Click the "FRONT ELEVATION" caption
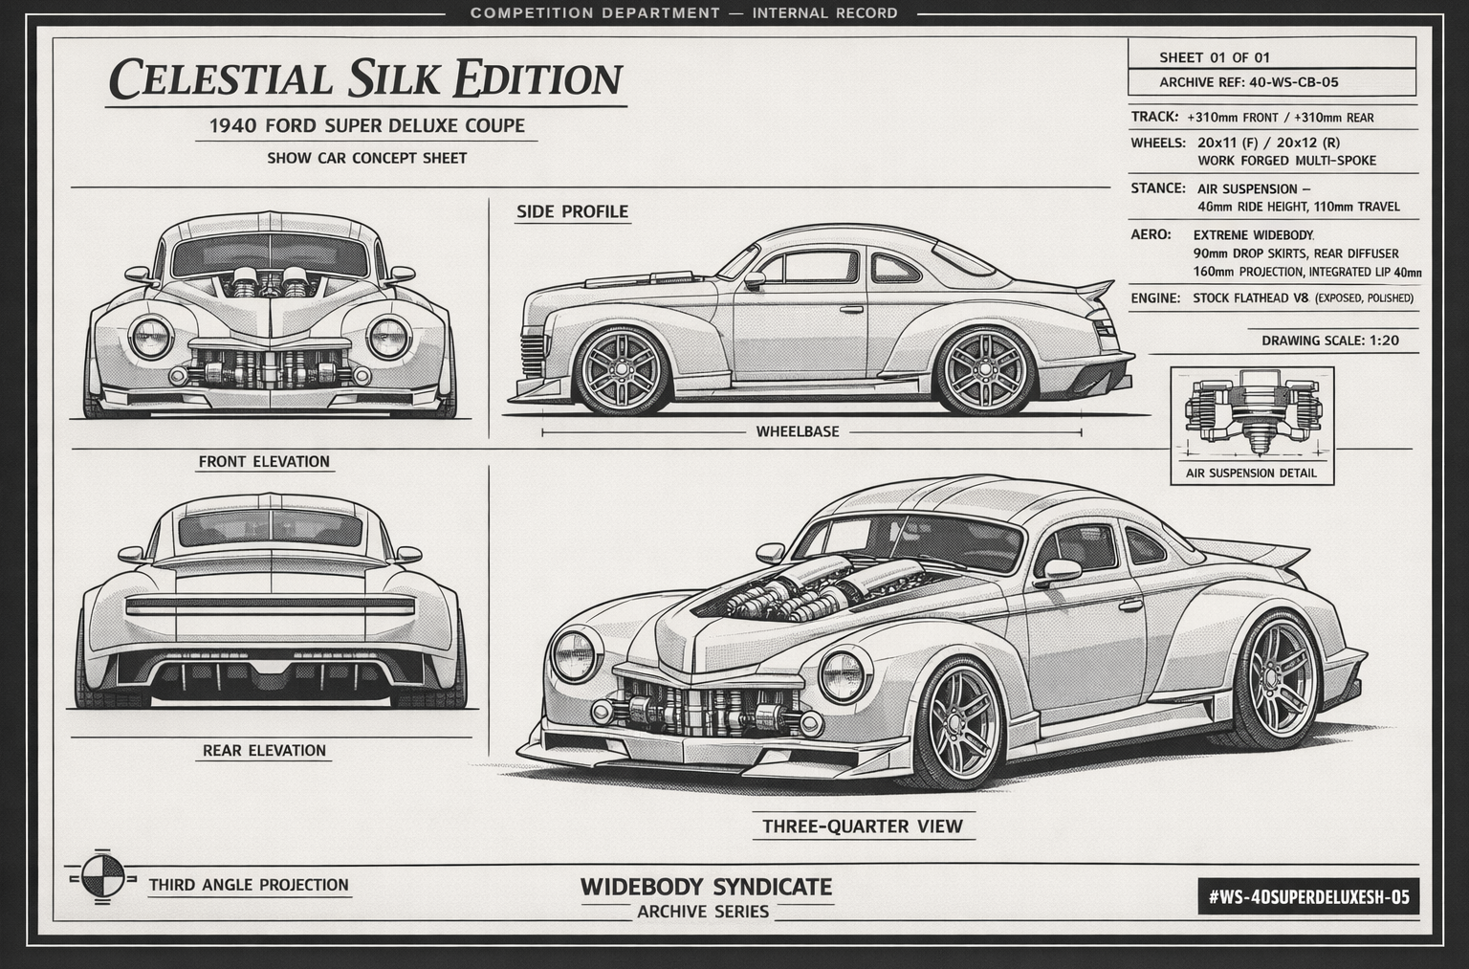The image size is (1469, 969). coord(264,461)
